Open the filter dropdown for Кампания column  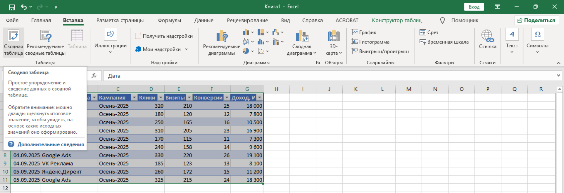134,98
